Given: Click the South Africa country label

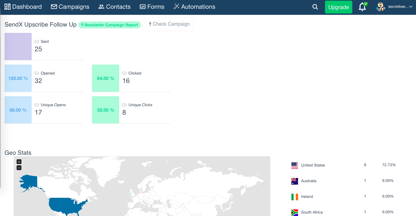Looking at the screenshot, I should (312, 212).
